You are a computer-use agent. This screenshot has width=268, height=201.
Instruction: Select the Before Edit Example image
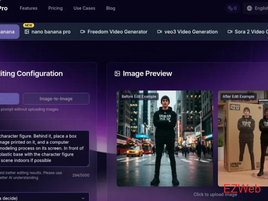(164, 138)
